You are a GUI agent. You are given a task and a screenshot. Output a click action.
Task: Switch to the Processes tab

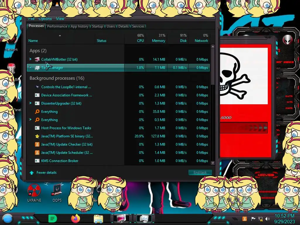pos(36,26)
